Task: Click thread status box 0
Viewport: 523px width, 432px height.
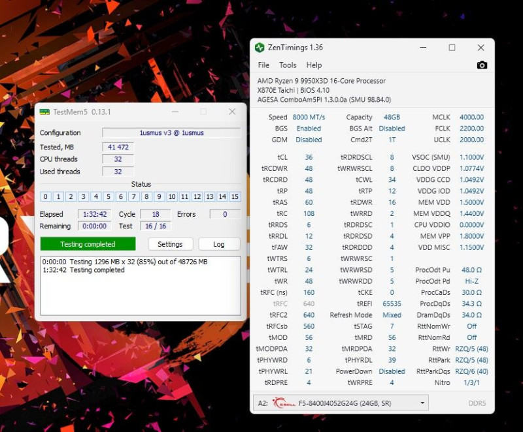Action: 46,196
